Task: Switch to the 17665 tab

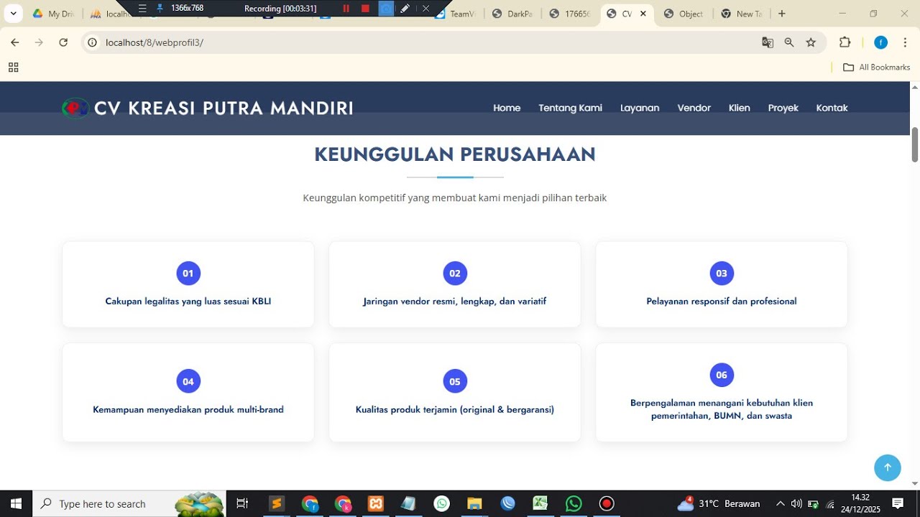Action: [x=570, y=14]
